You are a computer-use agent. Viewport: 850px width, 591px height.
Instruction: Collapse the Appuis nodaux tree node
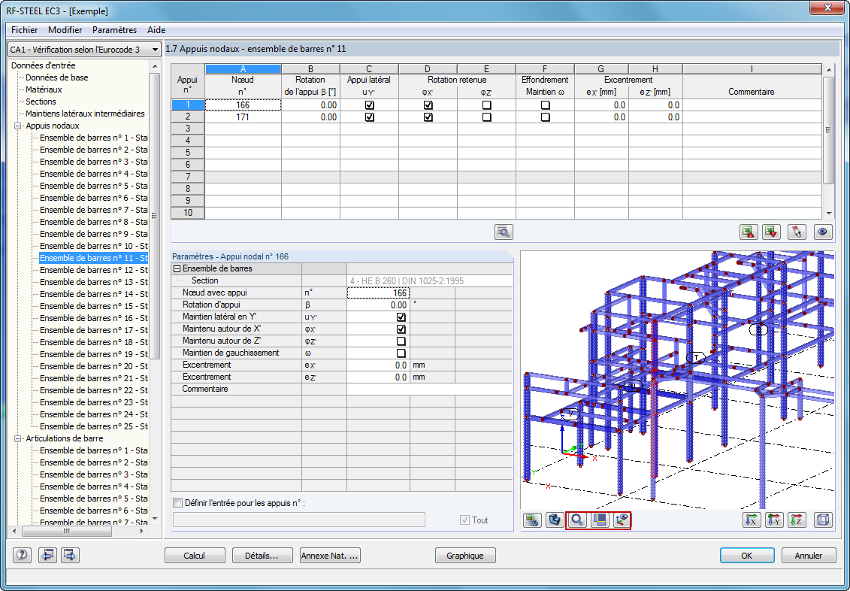[x=18, y=126]
